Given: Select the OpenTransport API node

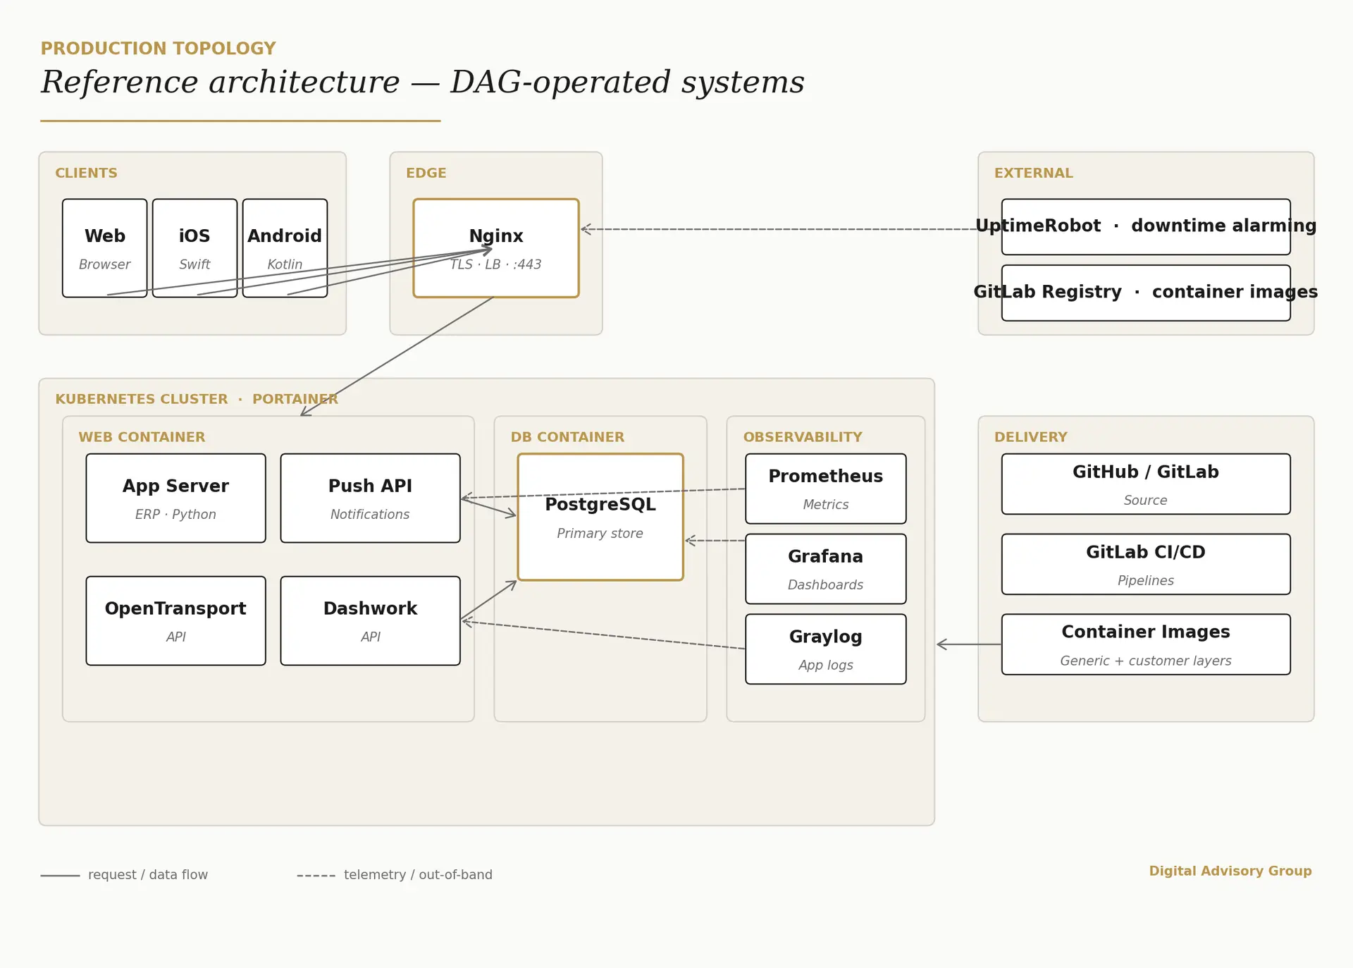Looking at the screenshot, I should pos(175,620).
